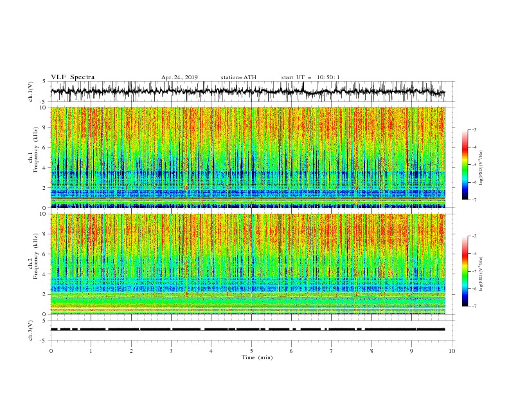Viewport: 509px width, 394px height.
Task: Click the "-7" tick on the lower colorbar
Action: coord(474,306)
